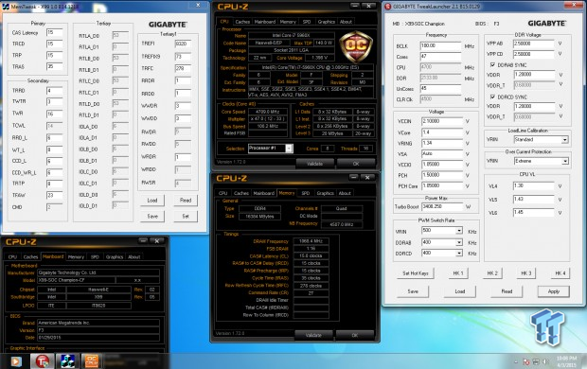Click OK in the CPU-Z Memory window
The image size is (587, 369).
tap(354, 335)
